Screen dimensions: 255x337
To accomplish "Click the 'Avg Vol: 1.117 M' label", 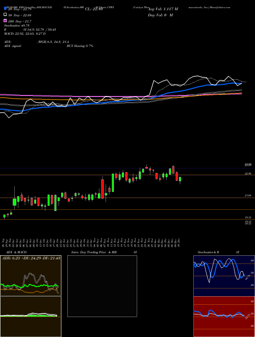I will point(163,9).
